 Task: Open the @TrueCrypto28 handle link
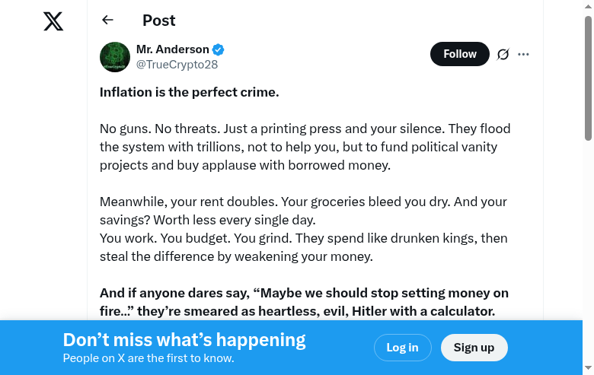[x=177, y=65]
